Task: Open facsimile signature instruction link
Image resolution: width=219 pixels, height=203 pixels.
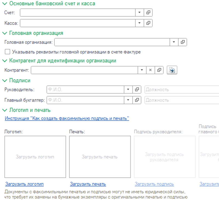Action: 67,118
